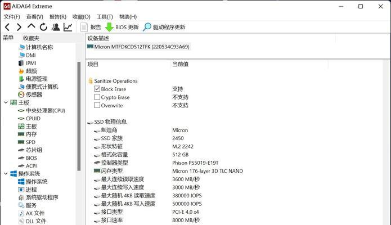The image size is (391, 225).
Task: Switch to the 菜单 tab
Action: [x=8, y=38]
